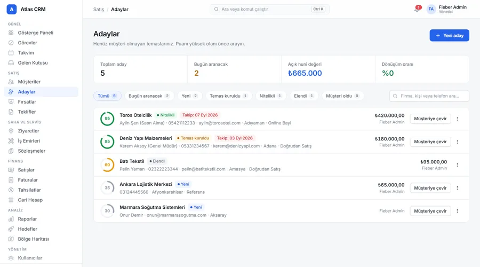Navigate to Satışlar
Viewport: 480px width, 267px height.
click(x=41, y=170)
